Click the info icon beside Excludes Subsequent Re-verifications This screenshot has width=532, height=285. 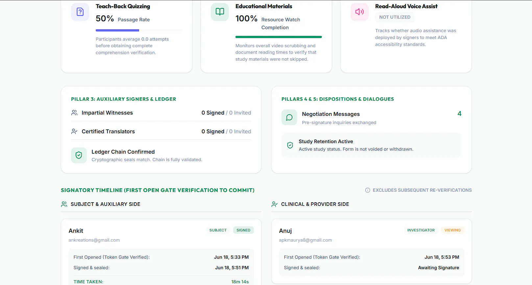tap(368, 190)
